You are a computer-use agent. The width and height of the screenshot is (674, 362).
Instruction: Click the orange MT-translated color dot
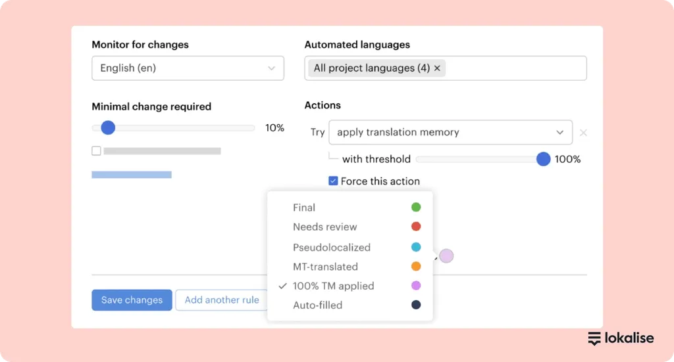pos(415,267)
